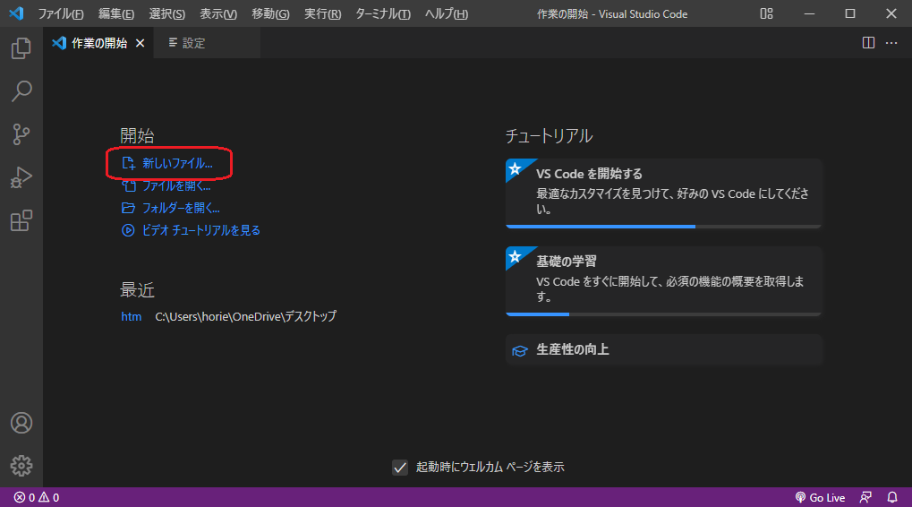Open errors and warnings count in status bar
The height and width of the screenshot is (507, 912).
(37, 498)
